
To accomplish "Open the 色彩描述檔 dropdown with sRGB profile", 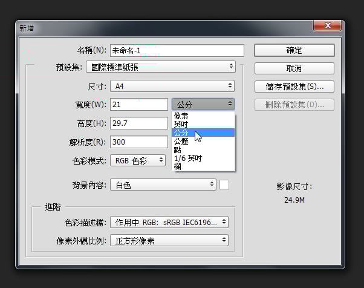I will coord(169,222).
